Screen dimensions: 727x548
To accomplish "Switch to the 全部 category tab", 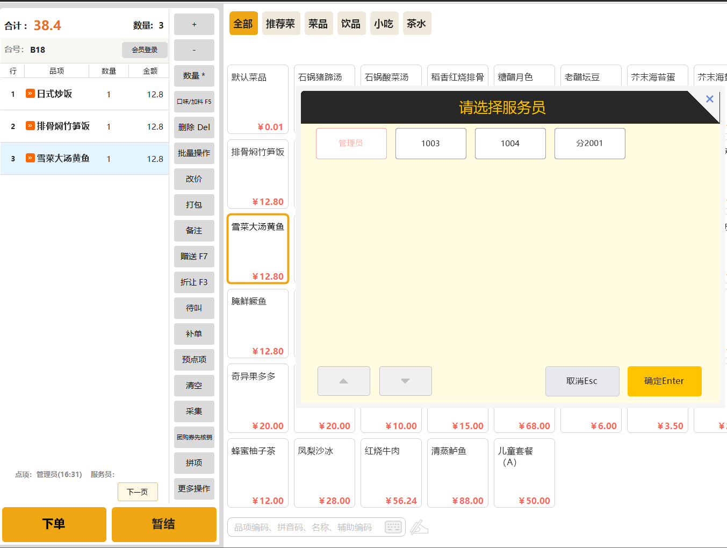I will tap(243, 24).
